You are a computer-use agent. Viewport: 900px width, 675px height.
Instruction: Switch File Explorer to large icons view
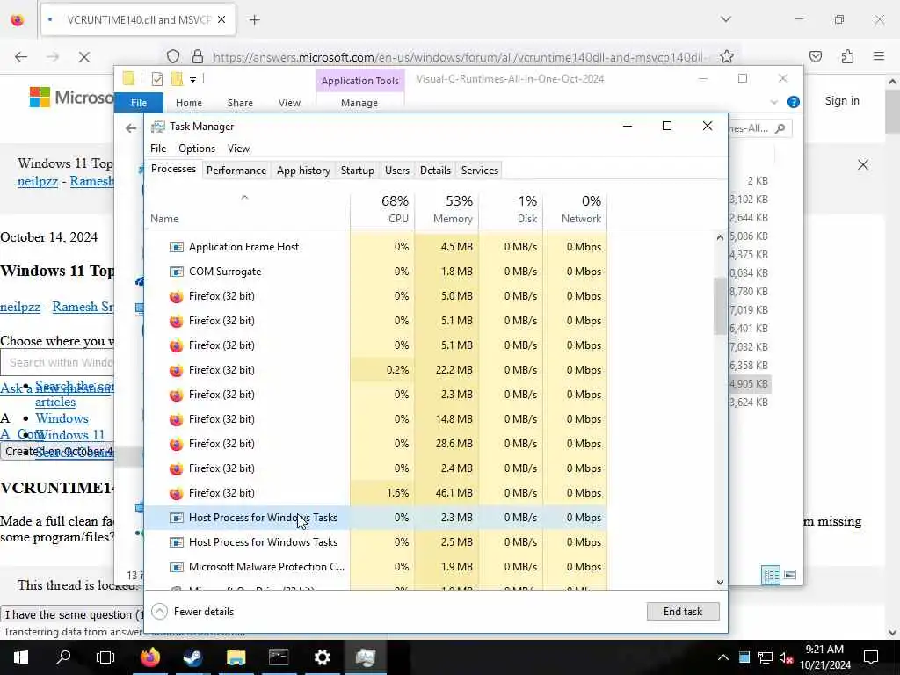(x=790, y=575)
